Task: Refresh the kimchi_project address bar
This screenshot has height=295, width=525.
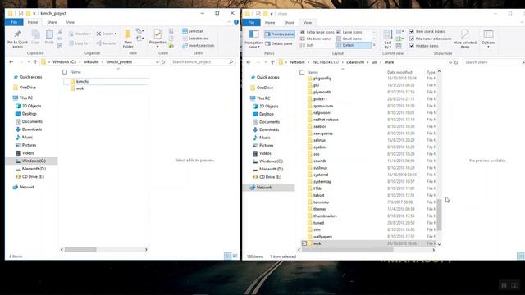Action: click(163, 62)
